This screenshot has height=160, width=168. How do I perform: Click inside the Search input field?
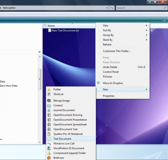140,8
